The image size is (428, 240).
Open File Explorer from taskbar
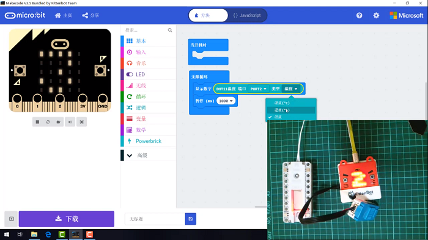[x=34, y=235]
